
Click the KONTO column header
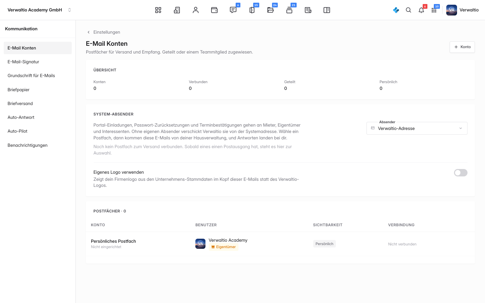click(98, 225)
